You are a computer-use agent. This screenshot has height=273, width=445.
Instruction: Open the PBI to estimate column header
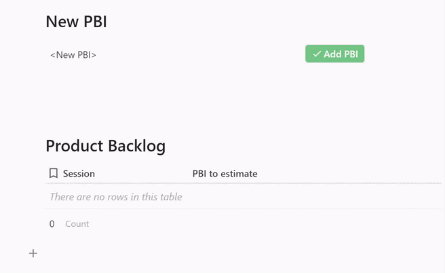tap(225, 173)
